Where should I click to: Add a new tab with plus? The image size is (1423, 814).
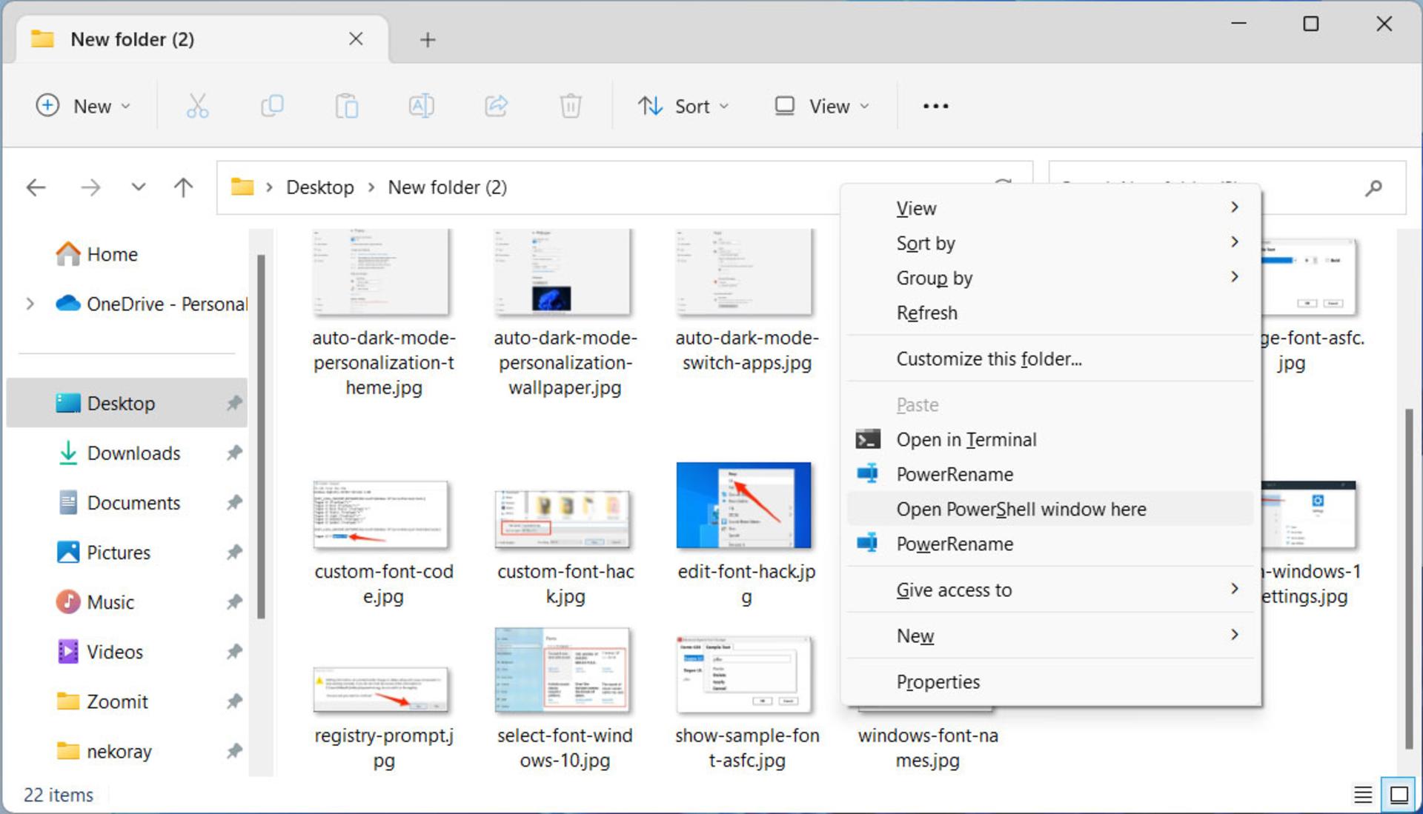[x=428, y=39]
